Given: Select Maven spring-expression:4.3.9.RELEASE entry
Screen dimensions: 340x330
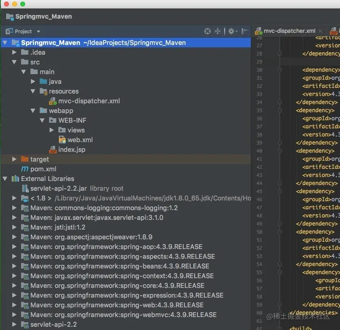Looking at the screenshot, I should click(127, 295).
